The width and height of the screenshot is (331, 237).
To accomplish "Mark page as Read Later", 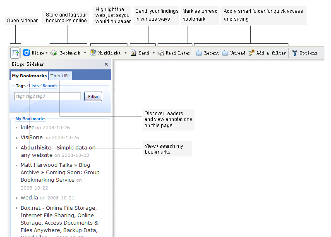I will click(x=174, y=53).
